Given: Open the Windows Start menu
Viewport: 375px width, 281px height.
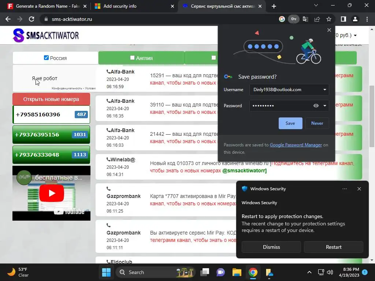Looking at the screenshot, I should click(x=107, y=272).
